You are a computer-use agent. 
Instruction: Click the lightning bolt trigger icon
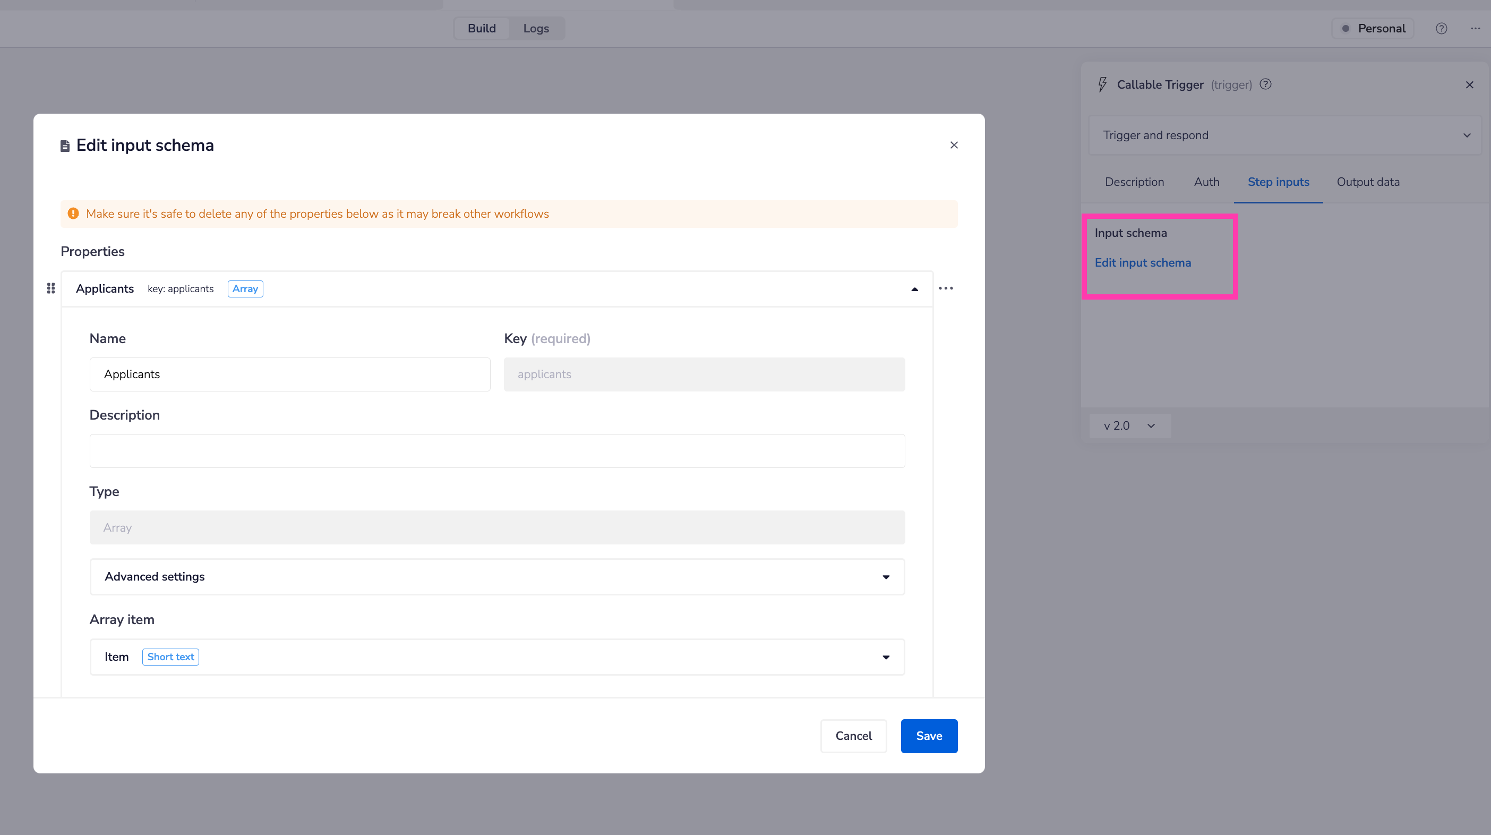(1102, 84)
